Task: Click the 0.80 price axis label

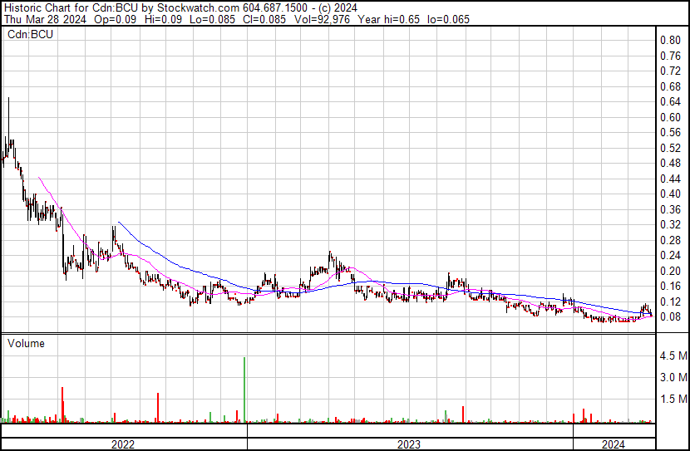Action: (670, 40)
